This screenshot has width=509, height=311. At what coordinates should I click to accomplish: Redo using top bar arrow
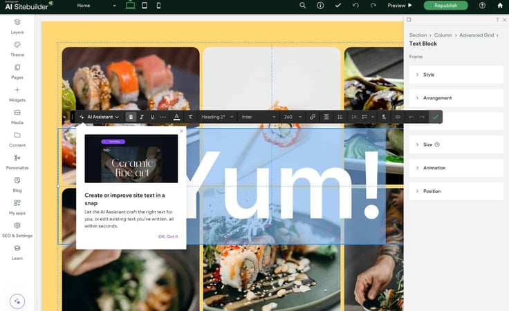tap(373, 6)
